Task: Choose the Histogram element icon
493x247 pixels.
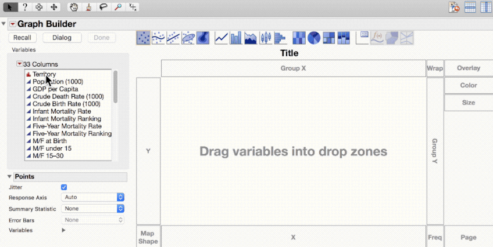Action: coord(280,38)
